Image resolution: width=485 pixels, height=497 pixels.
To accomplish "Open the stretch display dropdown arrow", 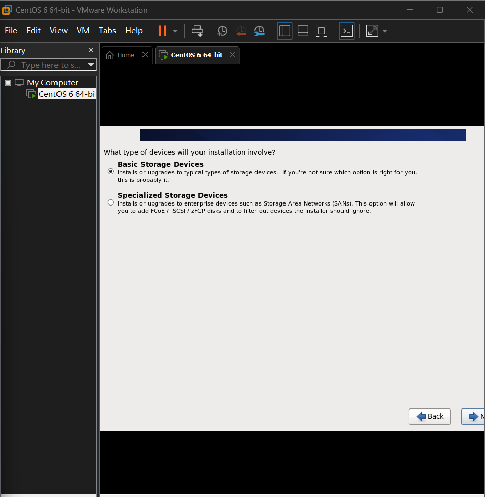I will click(385, 31).
